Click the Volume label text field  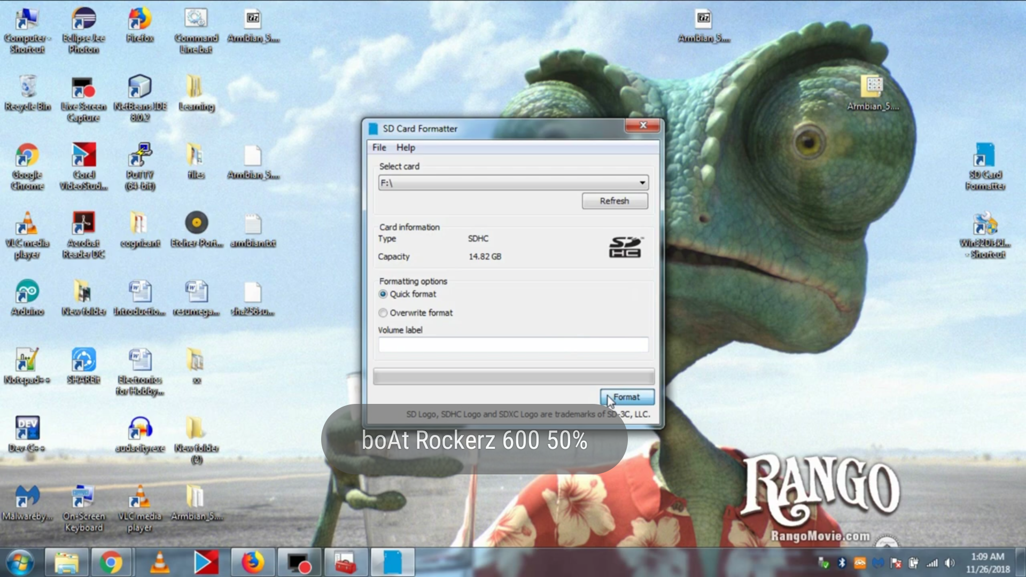pos(513,345)
